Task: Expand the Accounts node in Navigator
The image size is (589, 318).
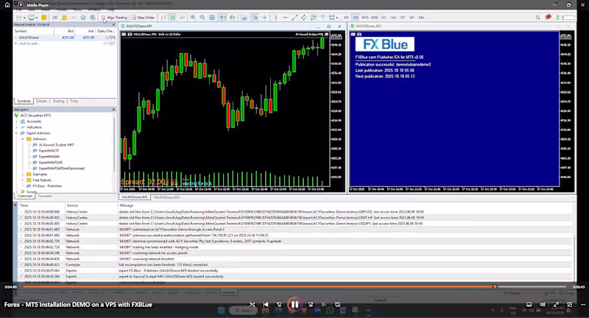Action: tap(16, 121)
